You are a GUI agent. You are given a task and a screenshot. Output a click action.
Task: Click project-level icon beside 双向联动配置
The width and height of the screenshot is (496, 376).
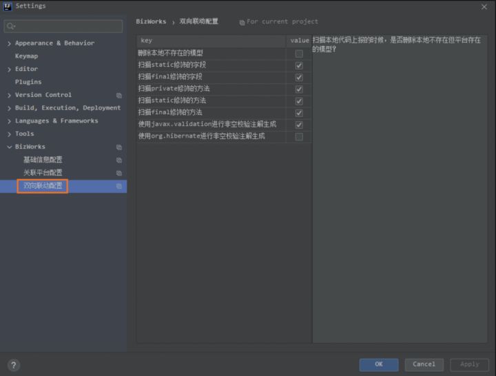click(x=119, y=186)
